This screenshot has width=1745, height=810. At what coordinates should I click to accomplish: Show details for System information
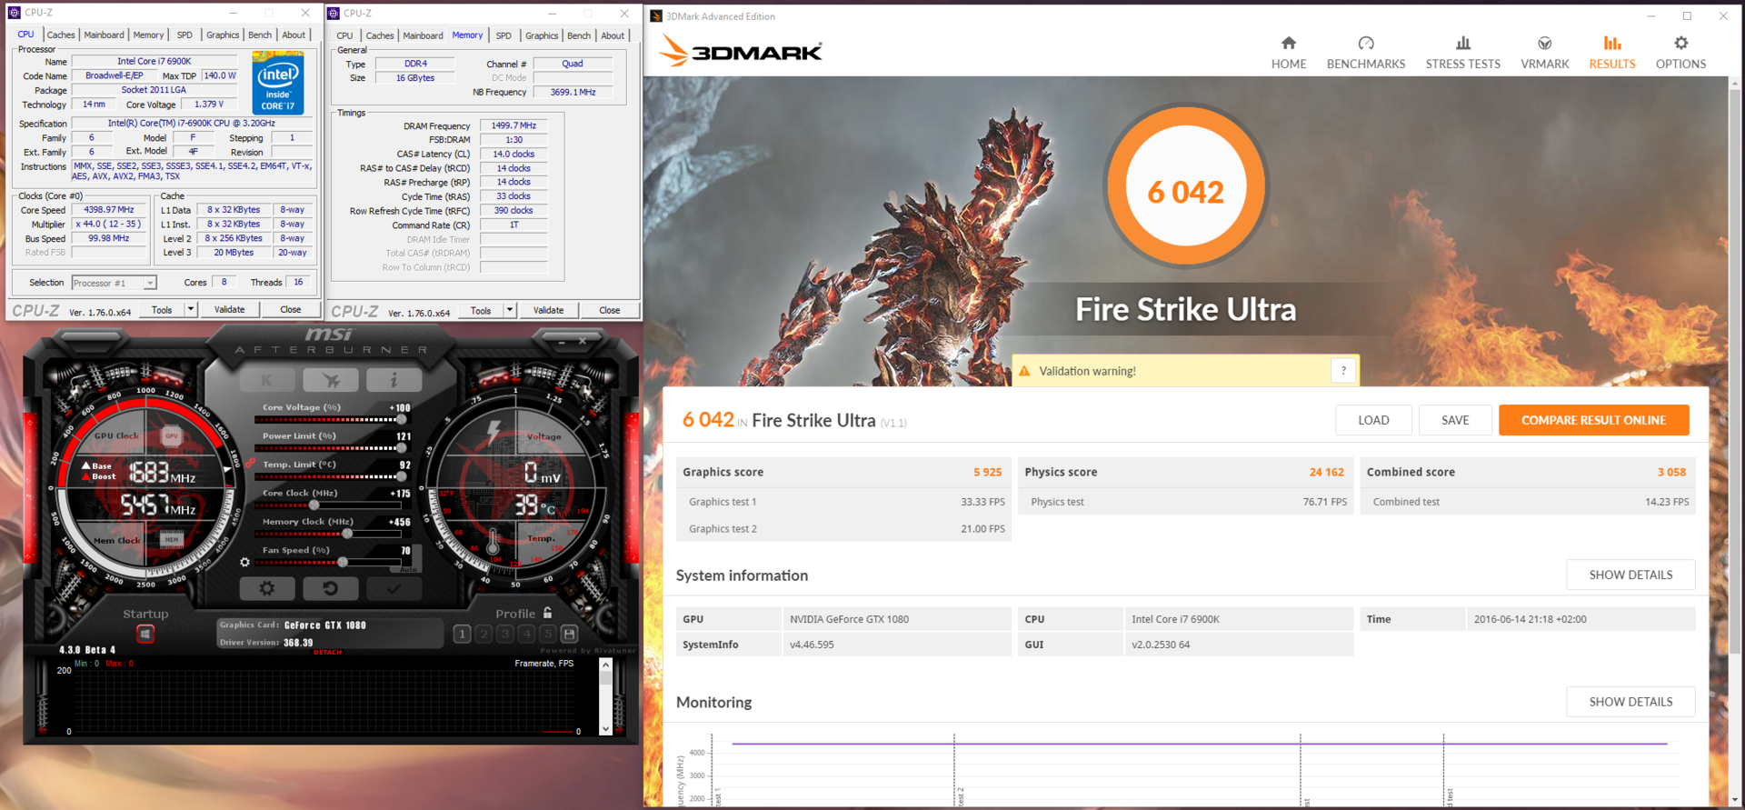pyautogui.click(x=1630, y=575)
